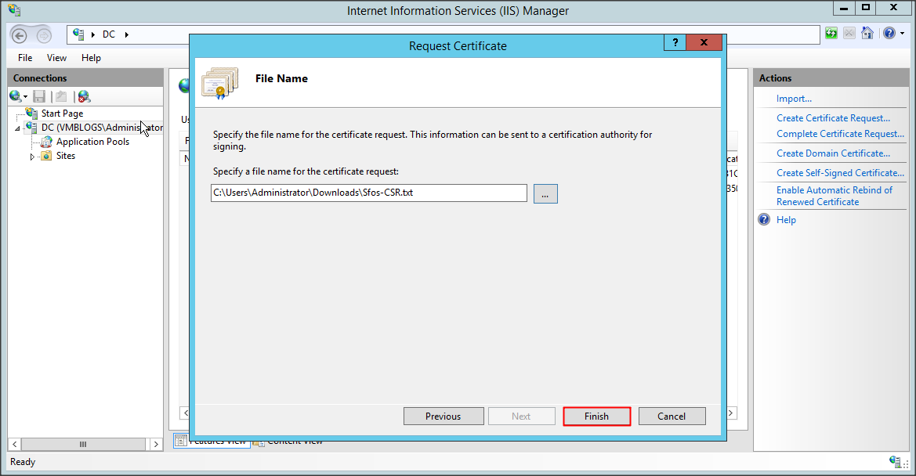Click the Back navigation arrow
The height and width of the screenshot is (476, 916).
pos(20,35)
